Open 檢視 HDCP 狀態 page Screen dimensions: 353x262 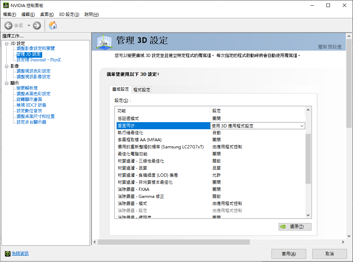31,105
